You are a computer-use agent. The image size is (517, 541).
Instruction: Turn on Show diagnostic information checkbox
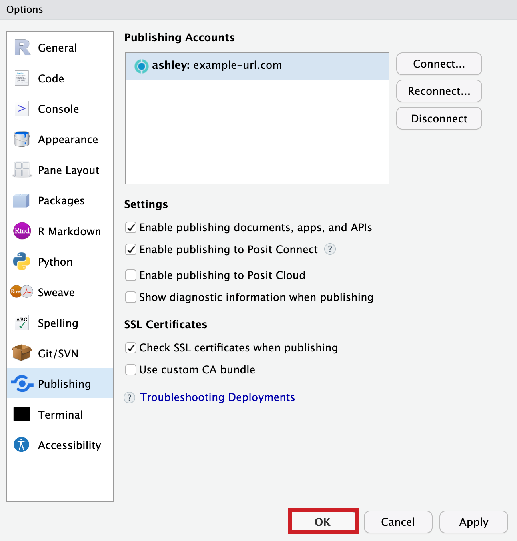(131, 297)
